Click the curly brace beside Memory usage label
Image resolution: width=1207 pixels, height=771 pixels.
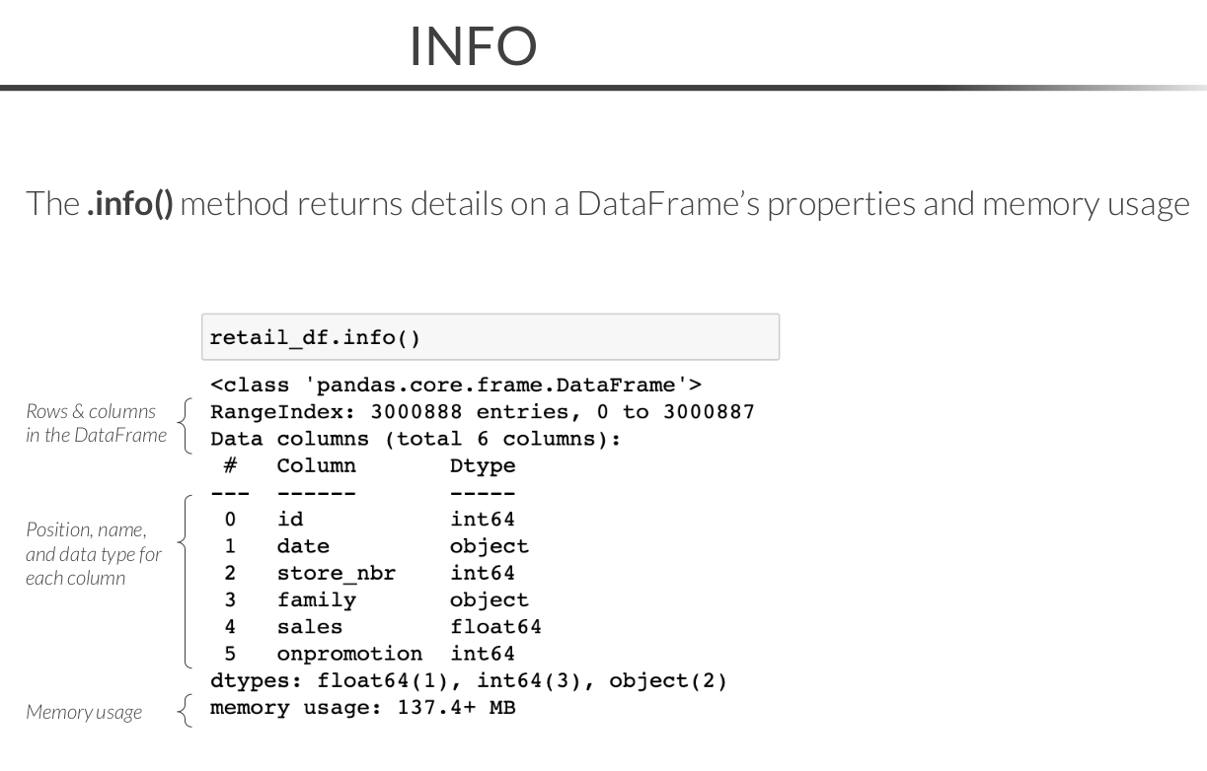point(185,710)
